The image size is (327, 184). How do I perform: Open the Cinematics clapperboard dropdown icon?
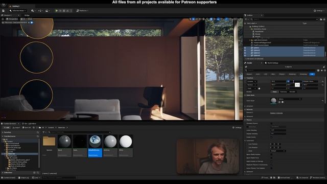pyautogui.click(x=48, y=11)
